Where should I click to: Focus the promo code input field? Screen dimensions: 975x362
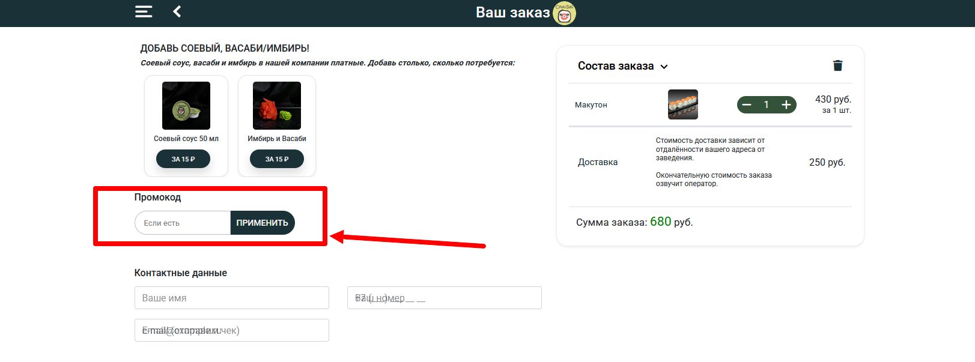tap(183, 223)
